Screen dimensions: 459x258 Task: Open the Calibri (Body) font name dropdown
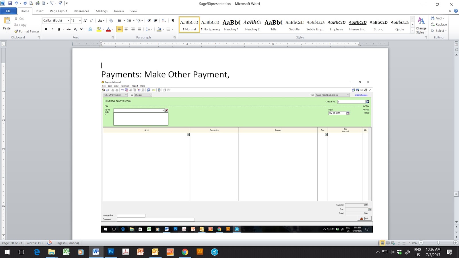coord(69,21)
